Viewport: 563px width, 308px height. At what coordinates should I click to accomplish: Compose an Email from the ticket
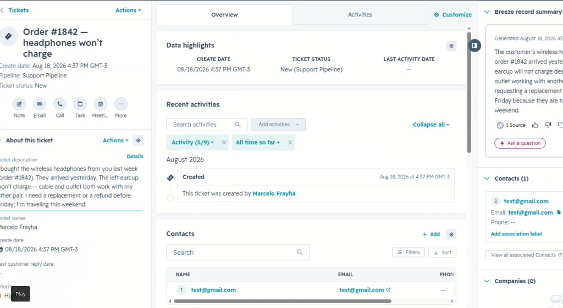click(40, 104)
